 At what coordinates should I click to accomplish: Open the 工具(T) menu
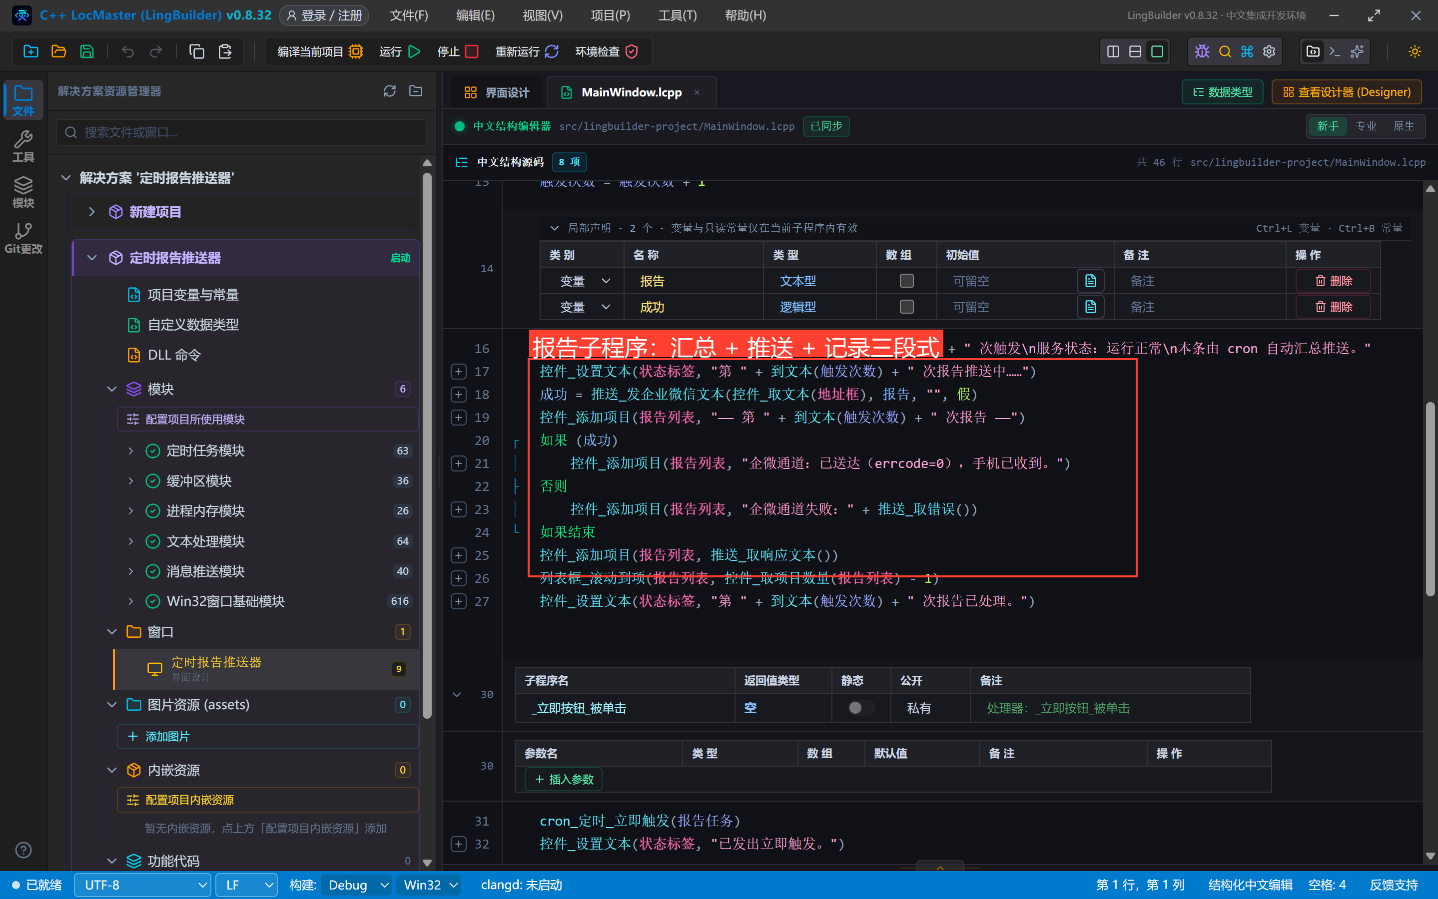tap(678, 15)
